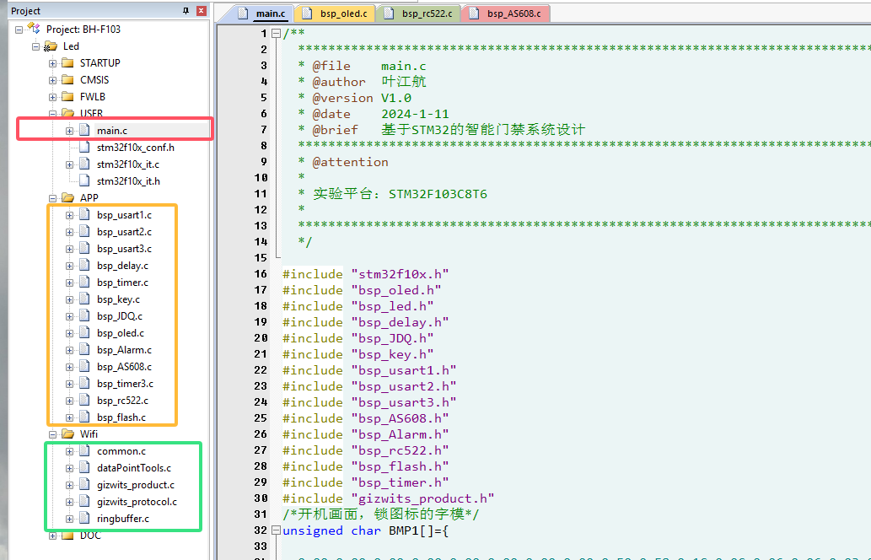This screenshot has width=871, height=560.
Task: Fold the BMP1 array at line 32
Action: [276, 531]
